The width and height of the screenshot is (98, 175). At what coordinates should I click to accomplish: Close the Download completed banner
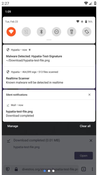91,140
